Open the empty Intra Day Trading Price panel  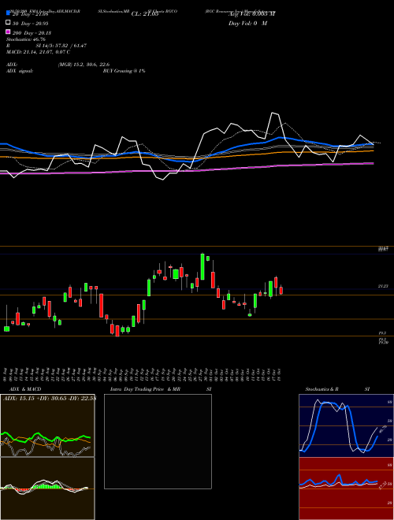(x=158, y=441)
